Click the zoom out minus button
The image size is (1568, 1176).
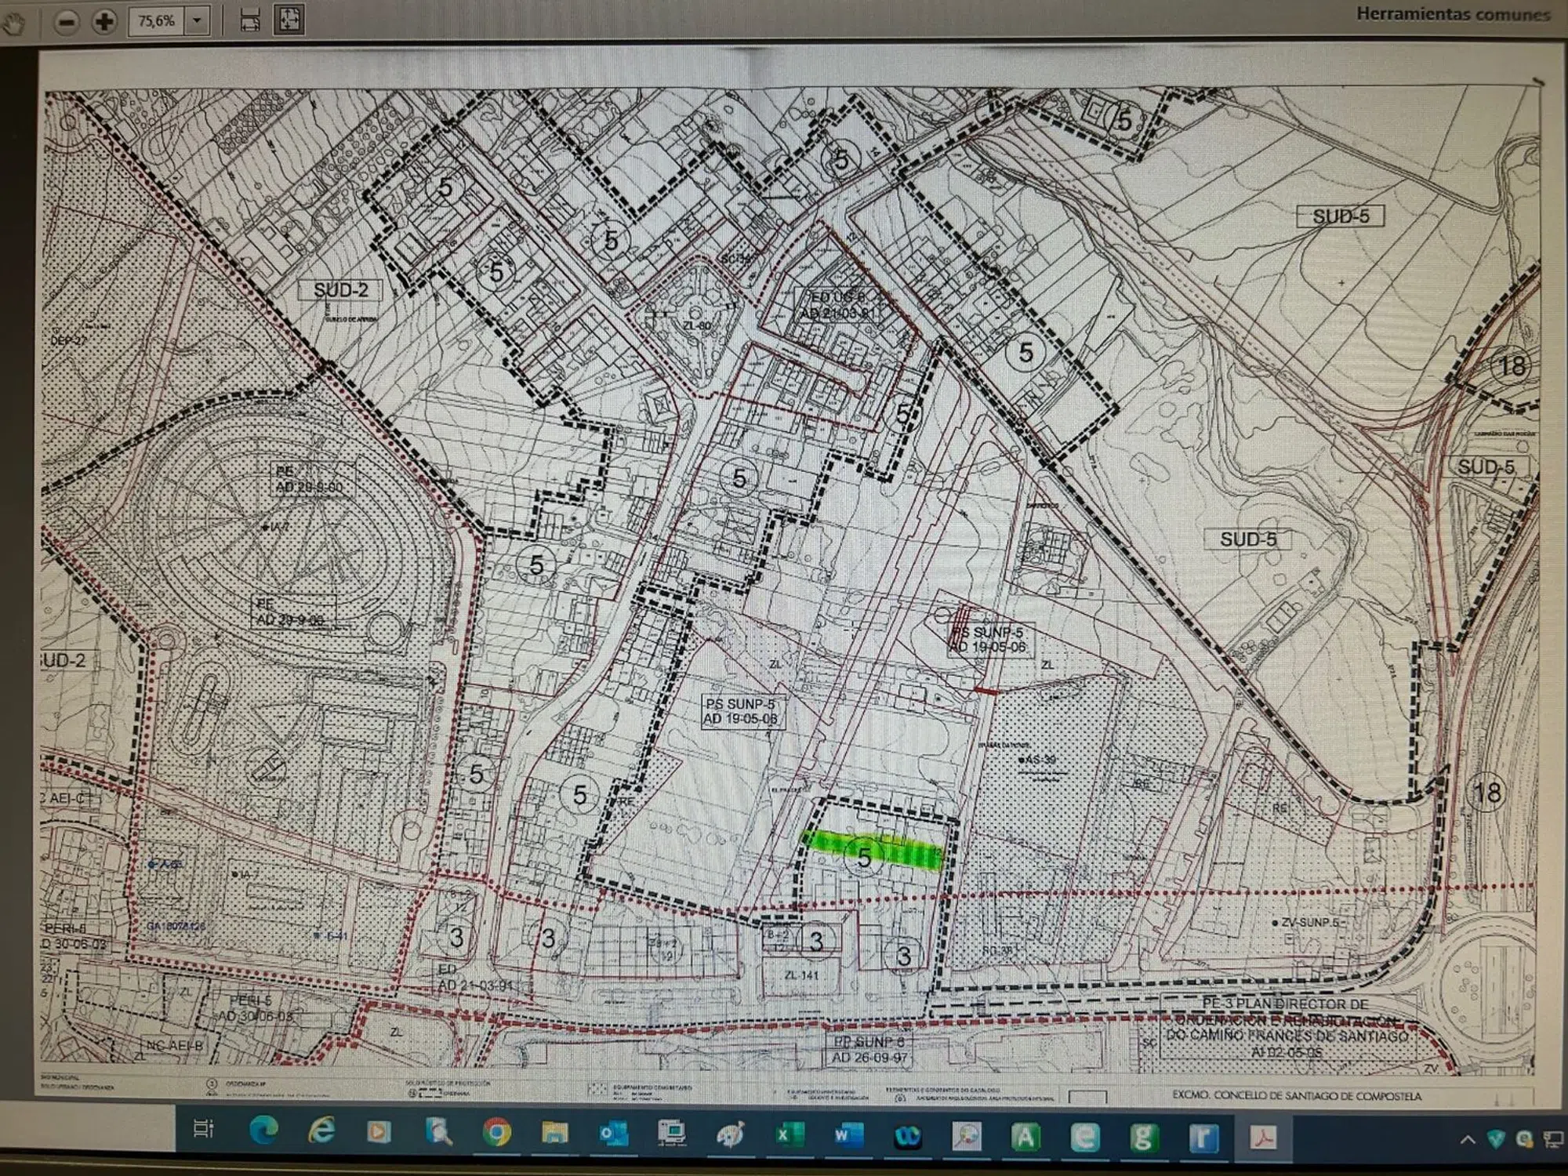(67, 21)
